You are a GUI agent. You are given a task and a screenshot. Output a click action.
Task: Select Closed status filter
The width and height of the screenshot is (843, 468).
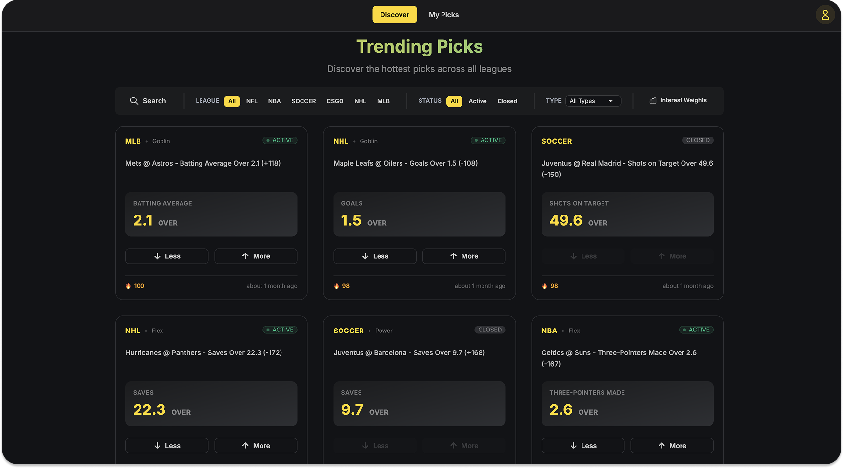(507, 101)
